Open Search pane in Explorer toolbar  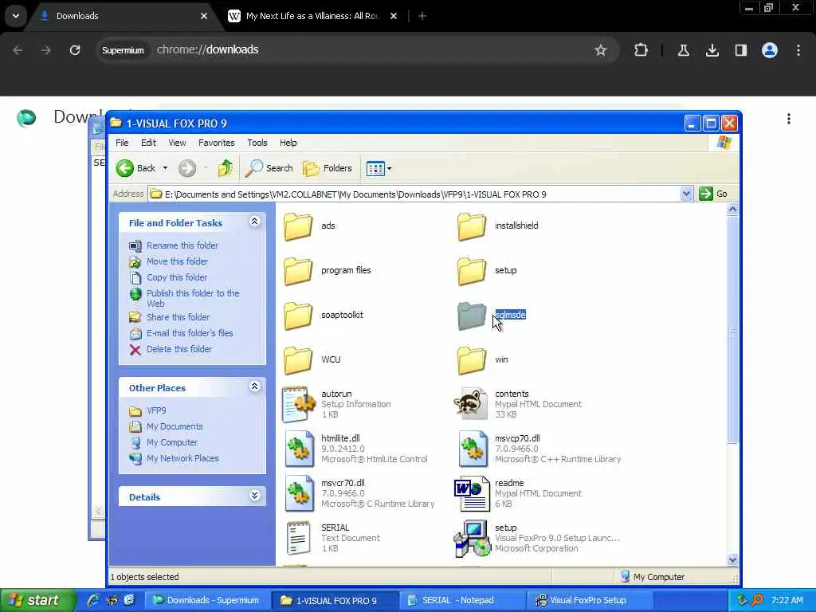269,168
